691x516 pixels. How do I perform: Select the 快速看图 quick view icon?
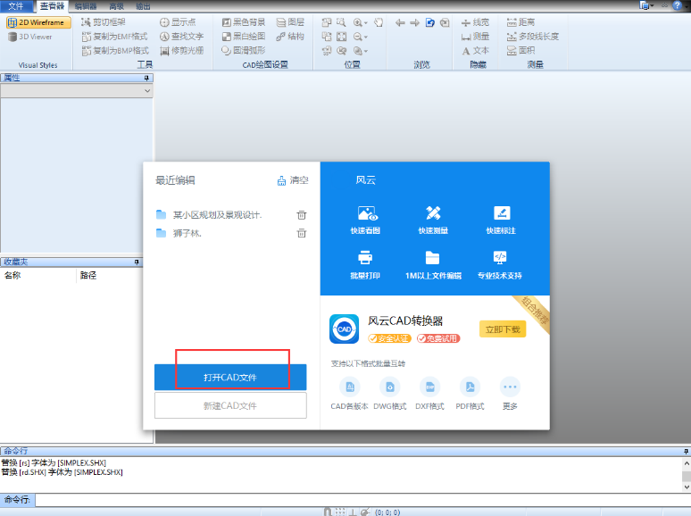[x=365, y=214]
